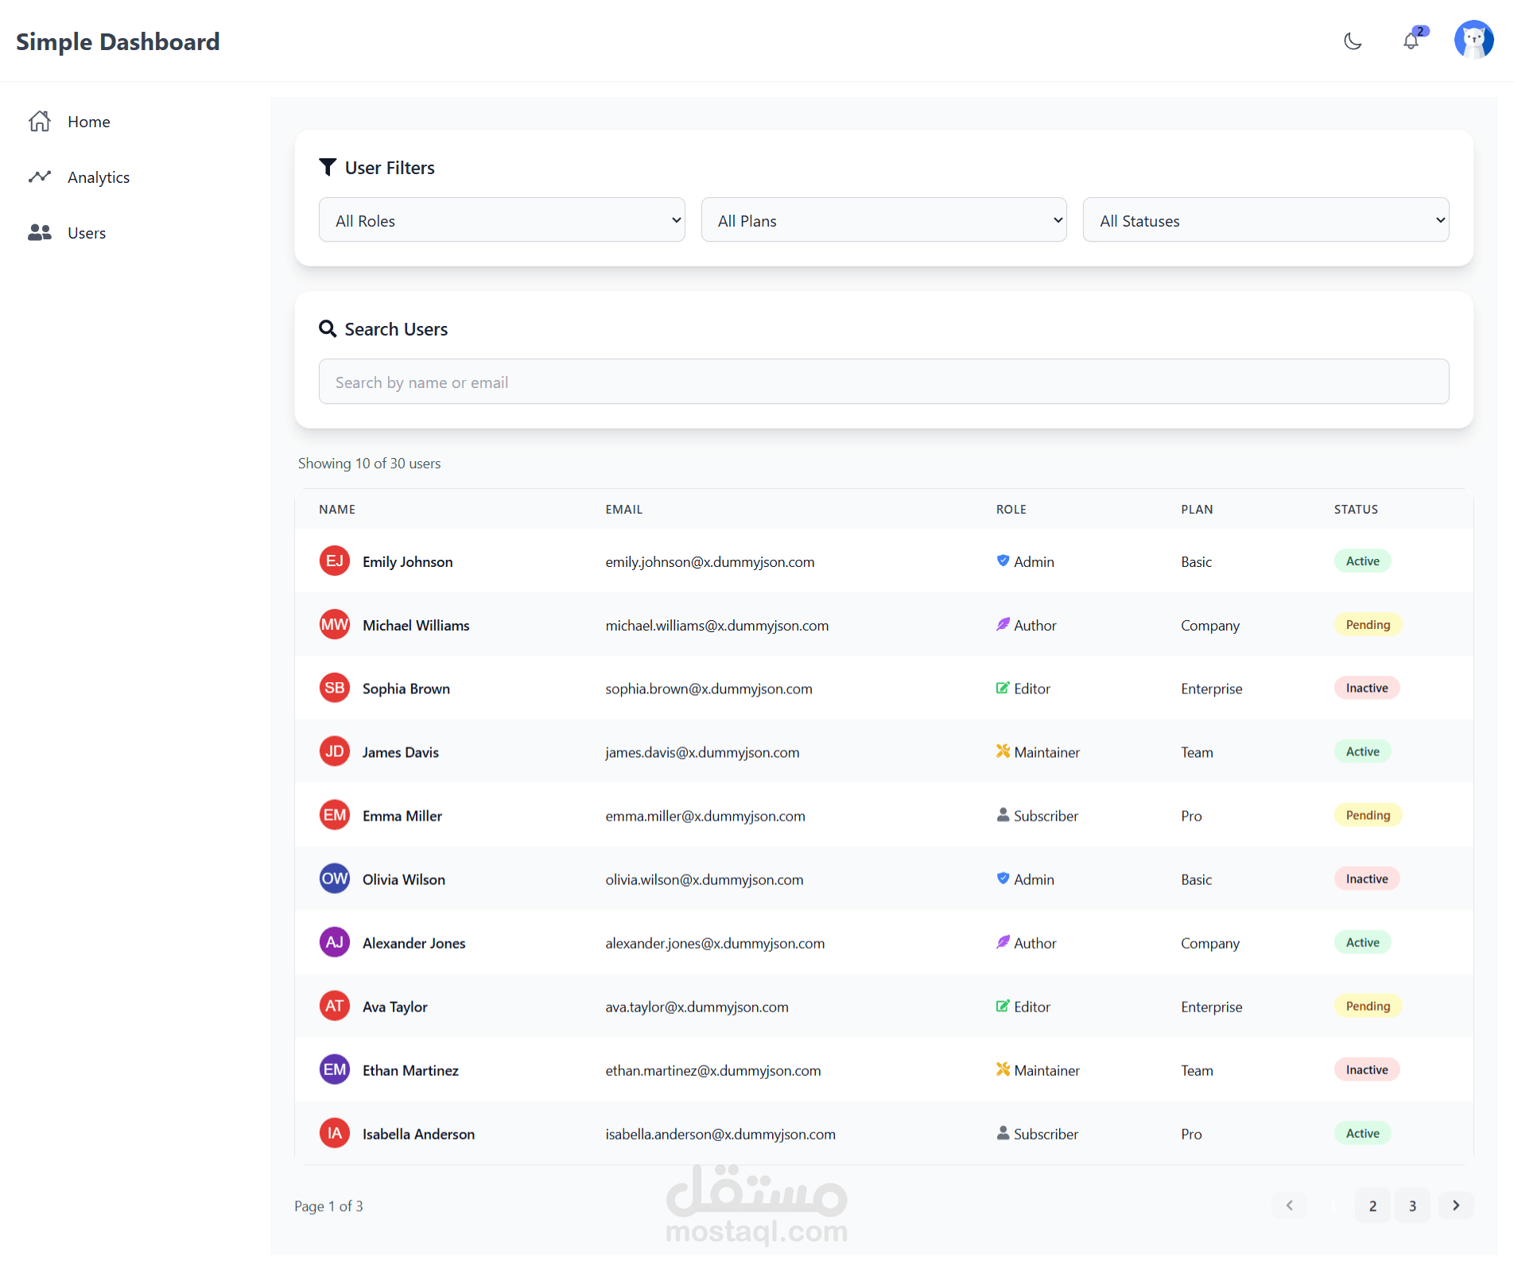
Task: Click the Users people icon
Action: (x=40, y=232)
